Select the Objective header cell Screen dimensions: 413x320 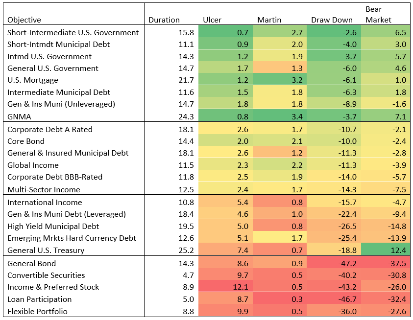(24, 20)
